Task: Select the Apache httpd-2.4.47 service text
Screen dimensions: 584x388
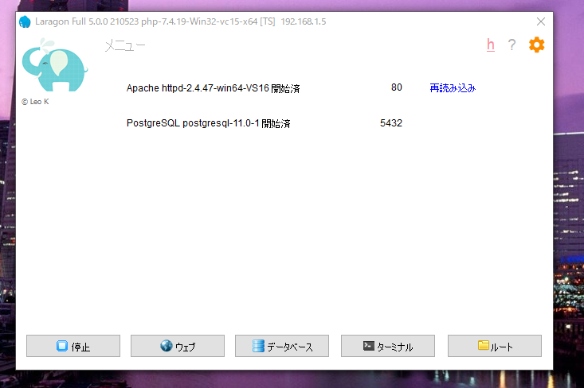Action: 213,88
